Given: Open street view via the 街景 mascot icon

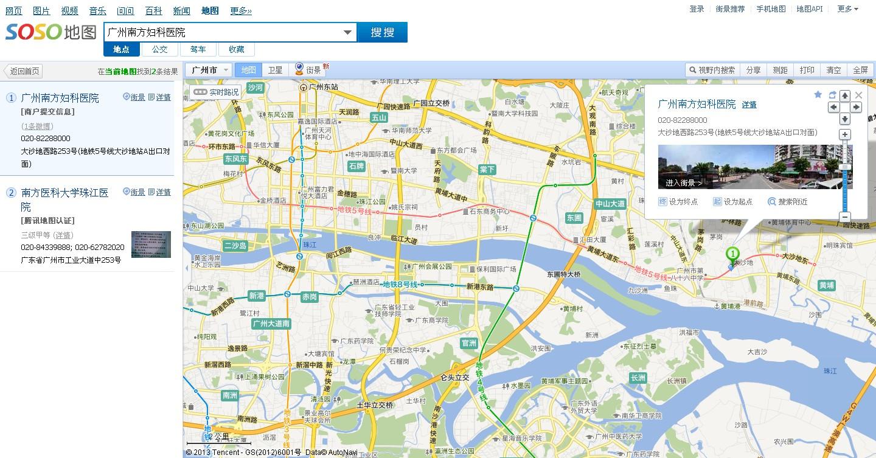Looking at the screenshot, I should point(299,69).
